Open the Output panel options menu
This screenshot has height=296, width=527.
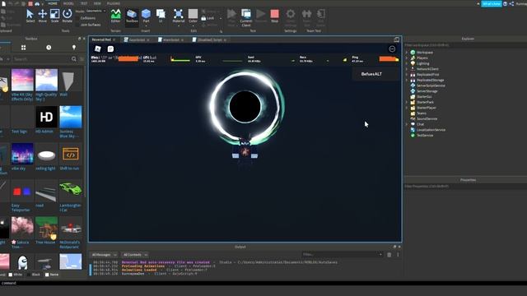pyautogui.click(x=398, y=255)
